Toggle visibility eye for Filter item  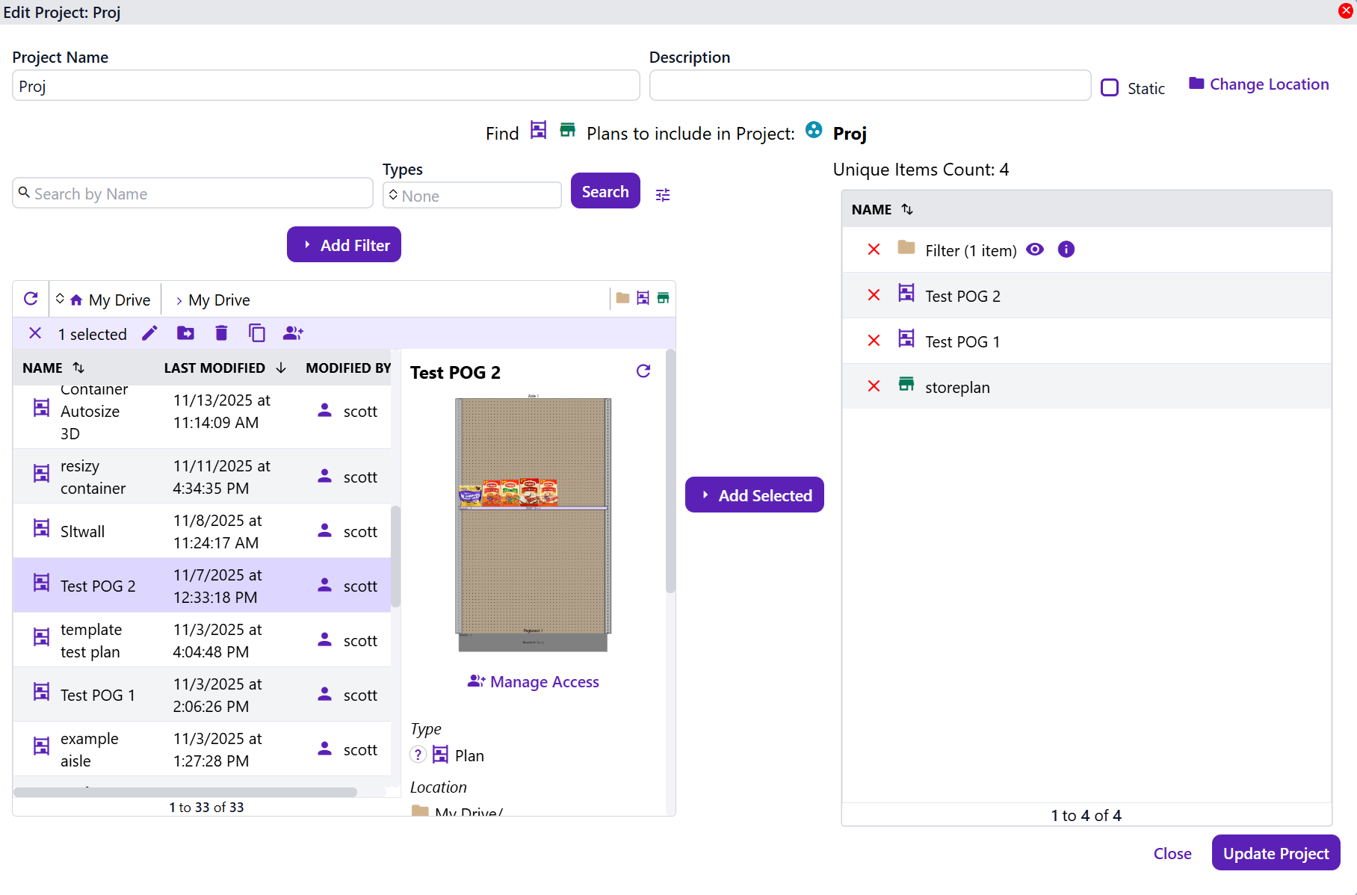click(1035, 250)
